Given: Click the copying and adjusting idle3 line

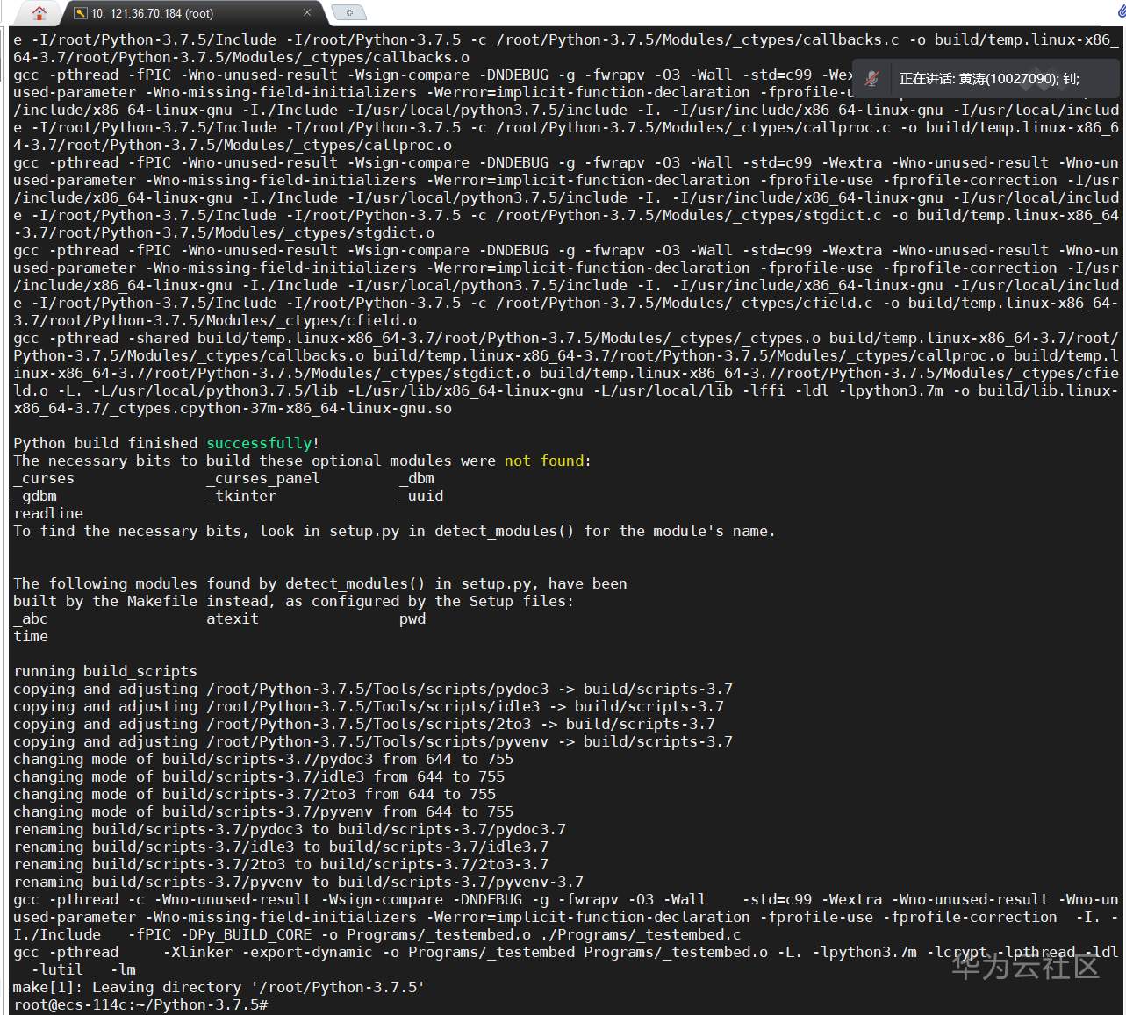Looking at the screenshot, I should point(369,706).
